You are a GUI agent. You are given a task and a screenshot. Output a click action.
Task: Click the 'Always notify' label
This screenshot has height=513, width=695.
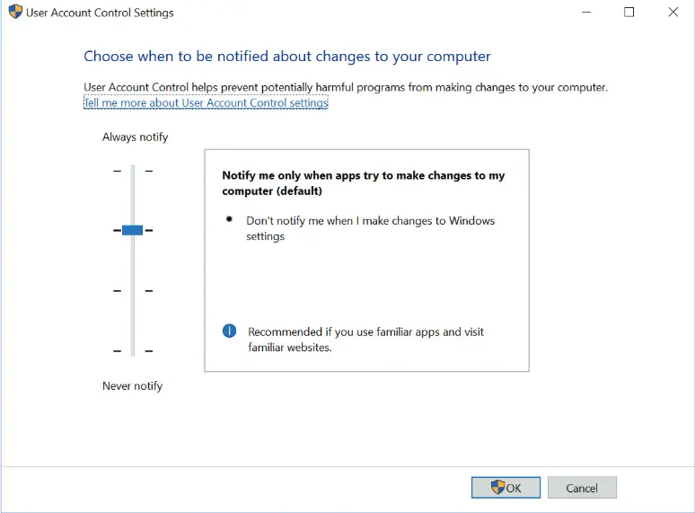(x=135, y=137)
